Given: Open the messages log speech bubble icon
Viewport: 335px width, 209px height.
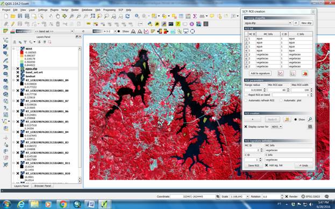Looking at the screenshot, I should pos(327,197).
